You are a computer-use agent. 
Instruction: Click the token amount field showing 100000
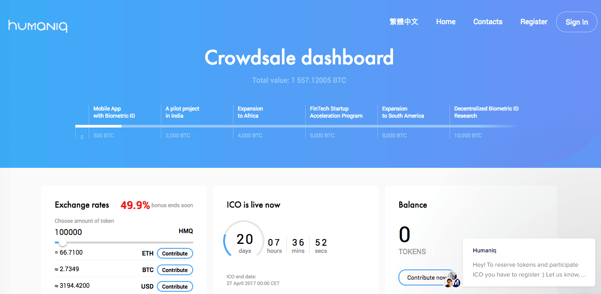coord(90,232)
